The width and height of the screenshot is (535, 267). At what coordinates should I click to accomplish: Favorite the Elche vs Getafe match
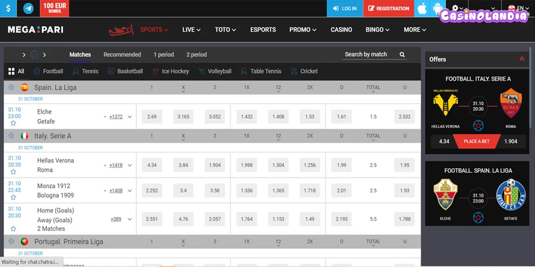coord(13,123)
